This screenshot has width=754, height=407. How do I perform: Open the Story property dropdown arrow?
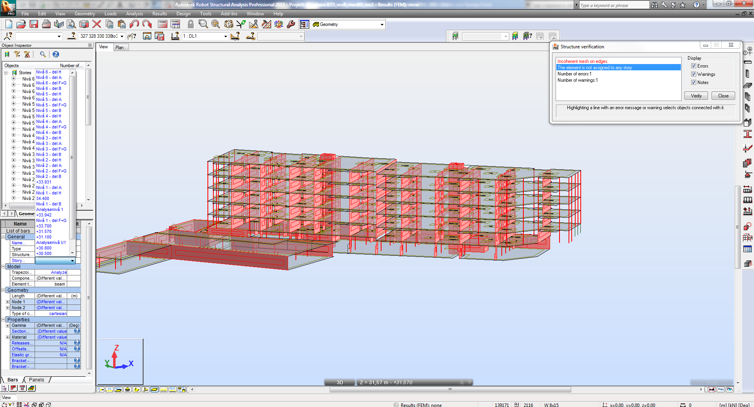click(72, 260)
